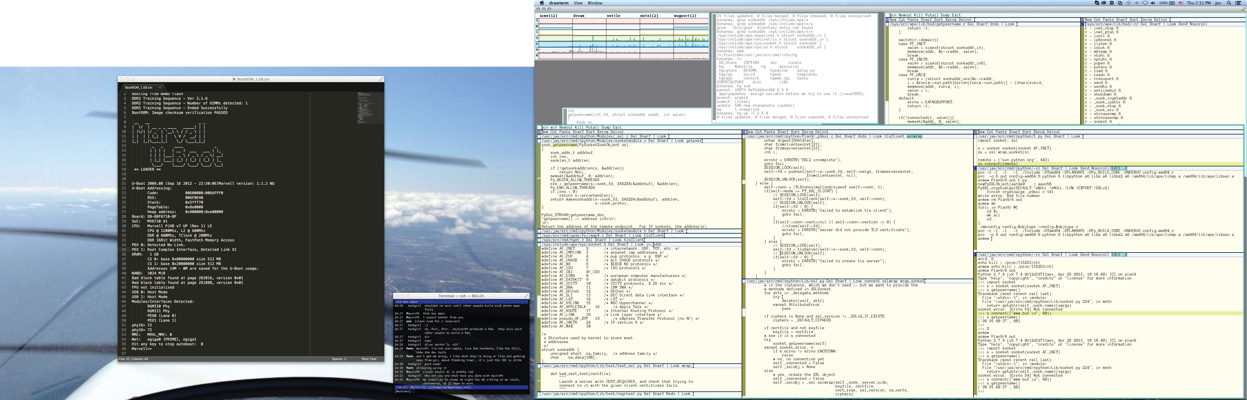Open the Plain Text syntax selector
The height and width of the screenshot is (400, 1247).
point(369,359)
